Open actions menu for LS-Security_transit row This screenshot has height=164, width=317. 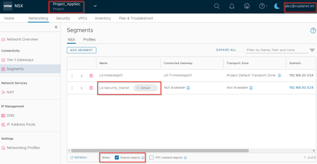(x=72, y=88)
